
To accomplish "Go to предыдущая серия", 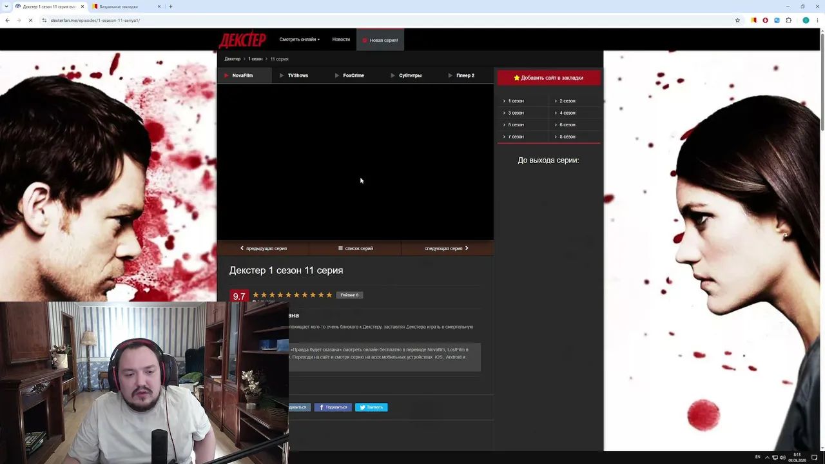I will click(x=263, y=248).
